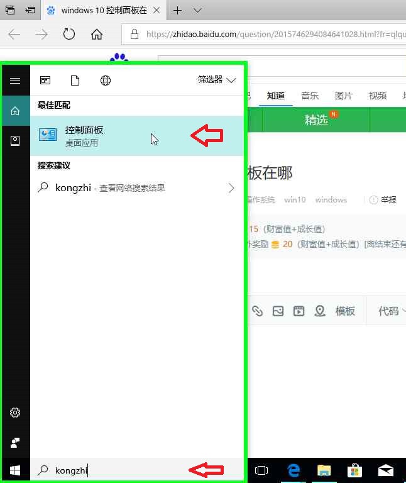Go to Edge home page
Screen dimensions: 406x483
[97, 34]
